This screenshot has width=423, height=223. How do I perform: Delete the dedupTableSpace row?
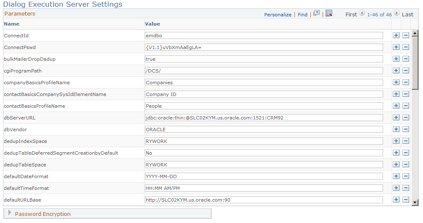tap(406, 165)
